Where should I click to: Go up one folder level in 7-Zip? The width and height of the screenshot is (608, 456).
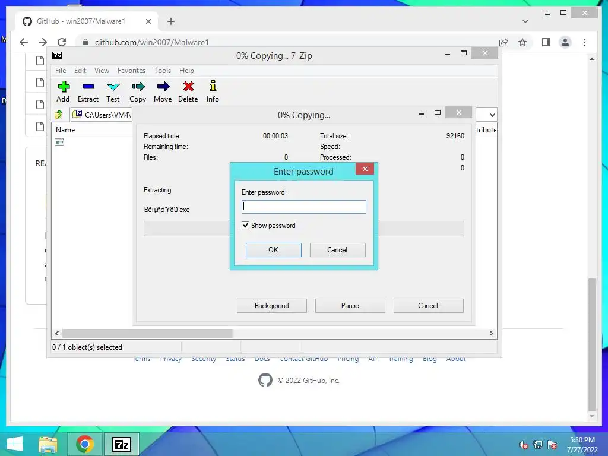pos(59,115)
